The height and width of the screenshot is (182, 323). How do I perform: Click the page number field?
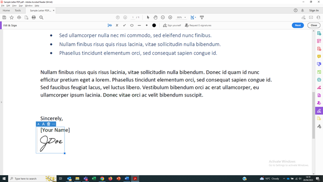coord(133,18)
